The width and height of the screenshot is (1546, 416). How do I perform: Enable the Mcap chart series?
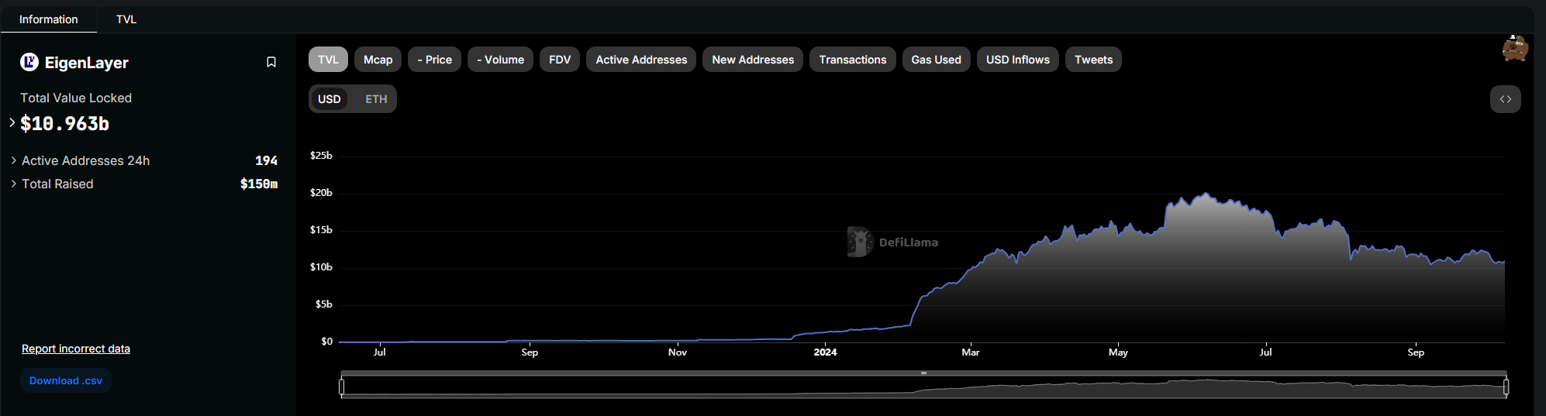coord(378,60)
